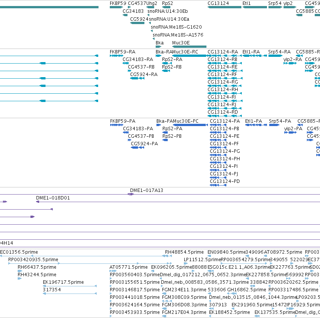Open the CG34183-RA transcript label
This screenshot has width=320, height=318.
[x=138, y=59]
